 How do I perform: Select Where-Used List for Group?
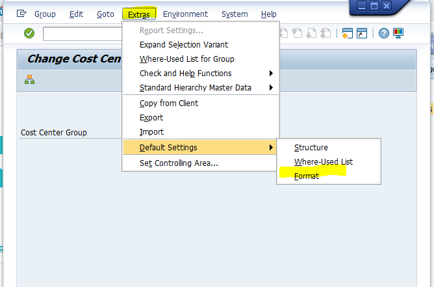[200, 59]
